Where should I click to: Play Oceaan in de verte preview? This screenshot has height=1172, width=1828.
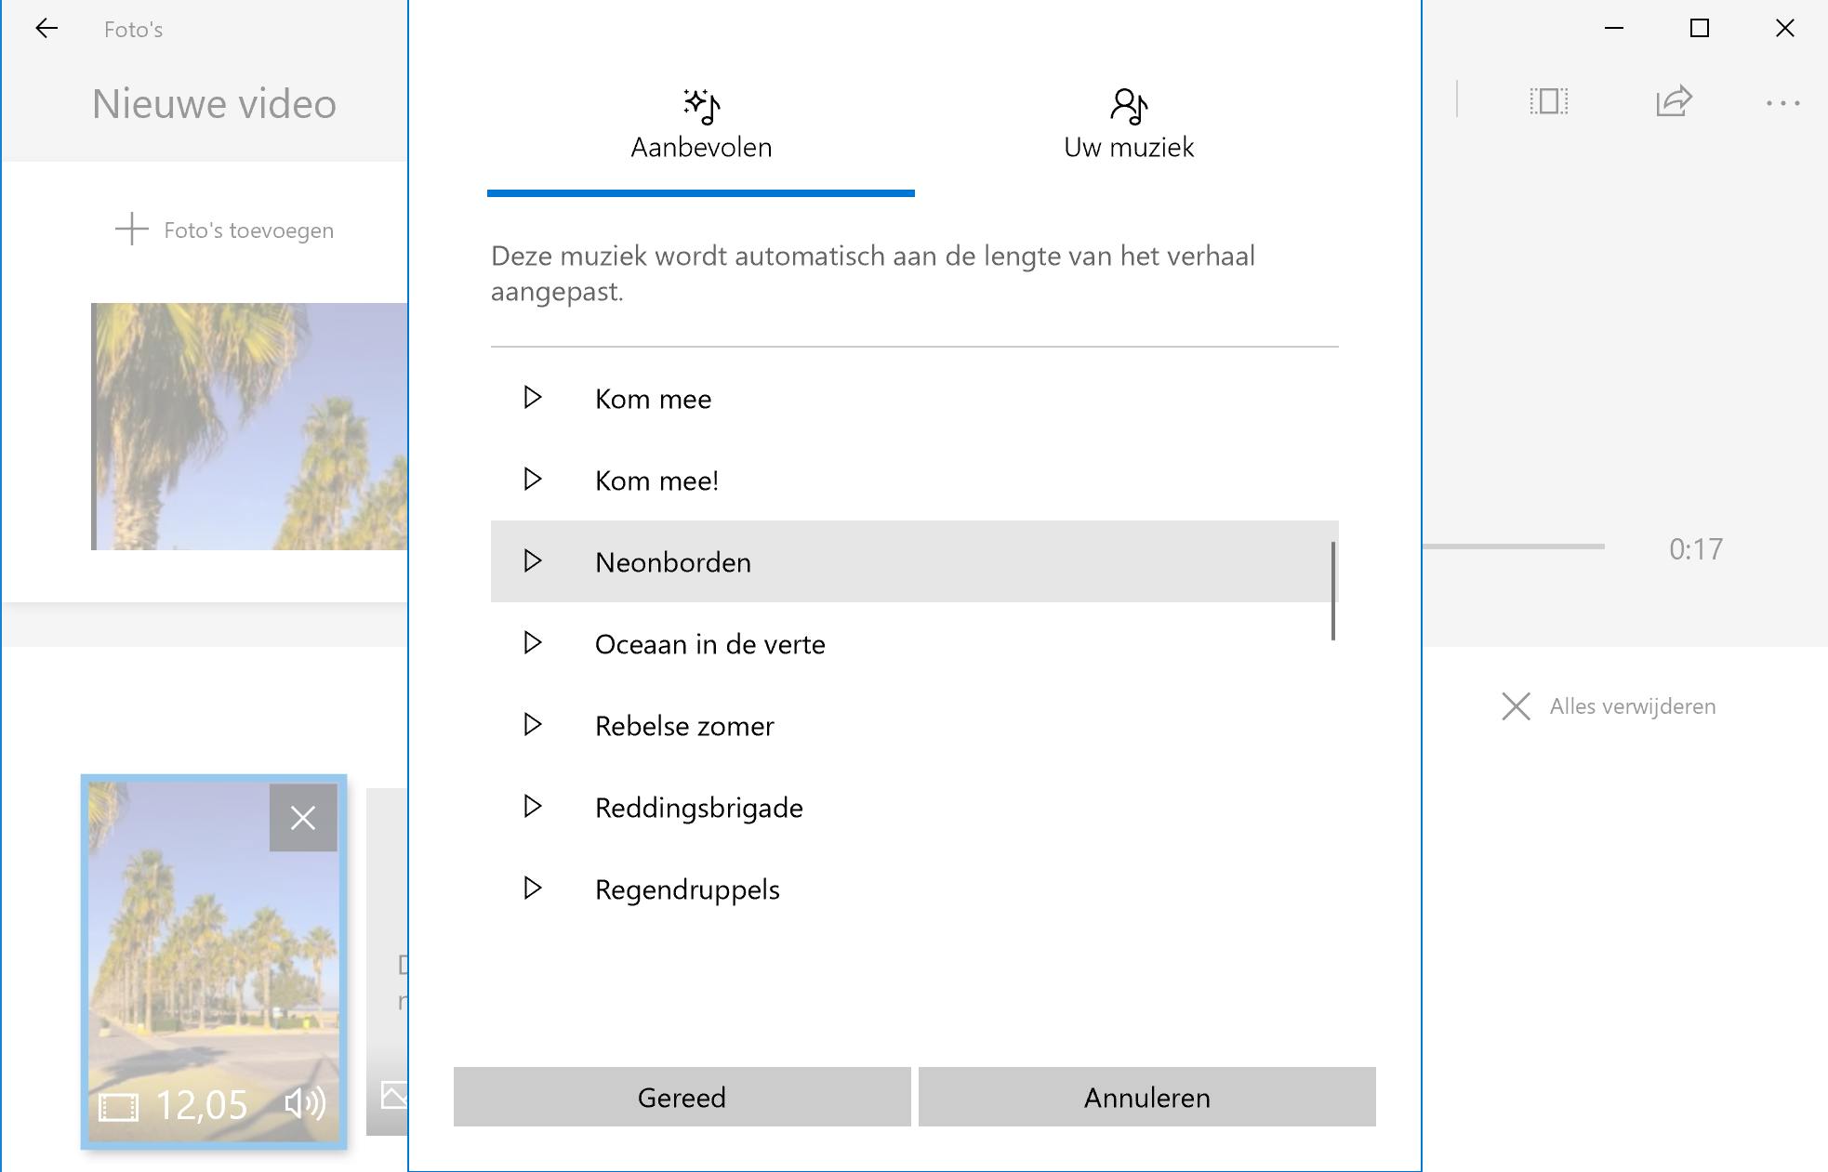pos(533,643)
